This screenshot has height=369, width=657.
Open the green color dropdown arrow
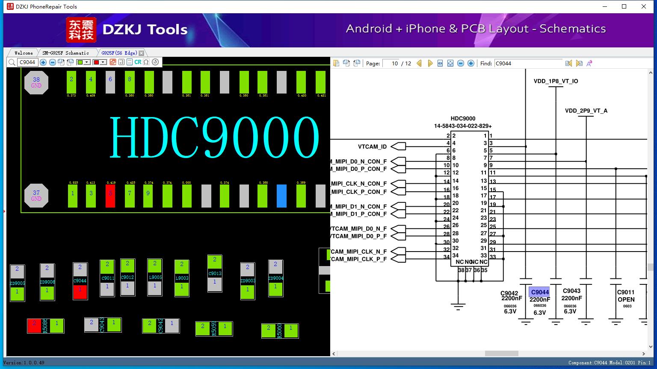87,62
